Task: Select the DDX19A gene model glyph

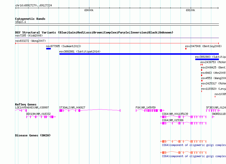Action: click(41, 117)
